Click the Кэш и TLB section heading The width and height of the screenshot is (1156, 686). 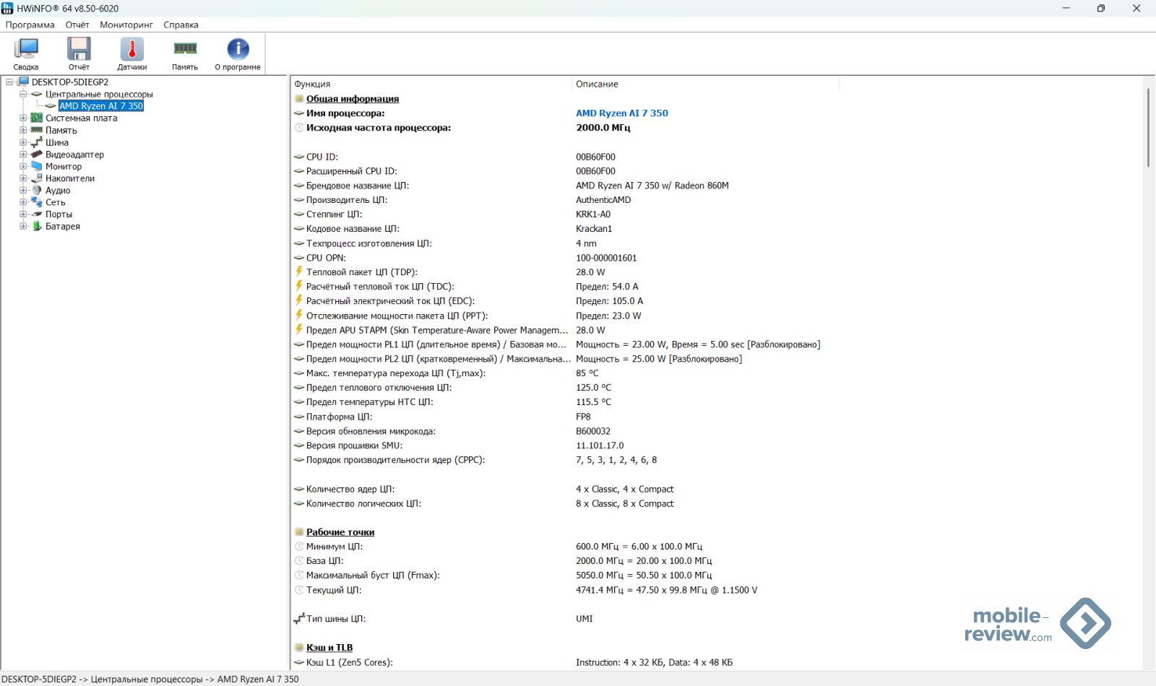pos(329,648)
